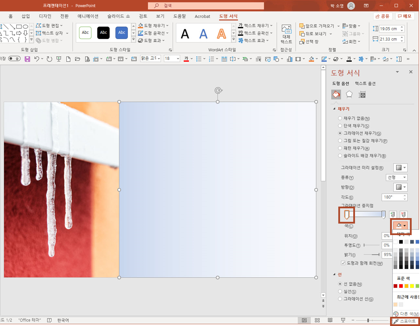Click the bullet list icon
This screenshot has height=326, width=420.
(x=198, y=59)
